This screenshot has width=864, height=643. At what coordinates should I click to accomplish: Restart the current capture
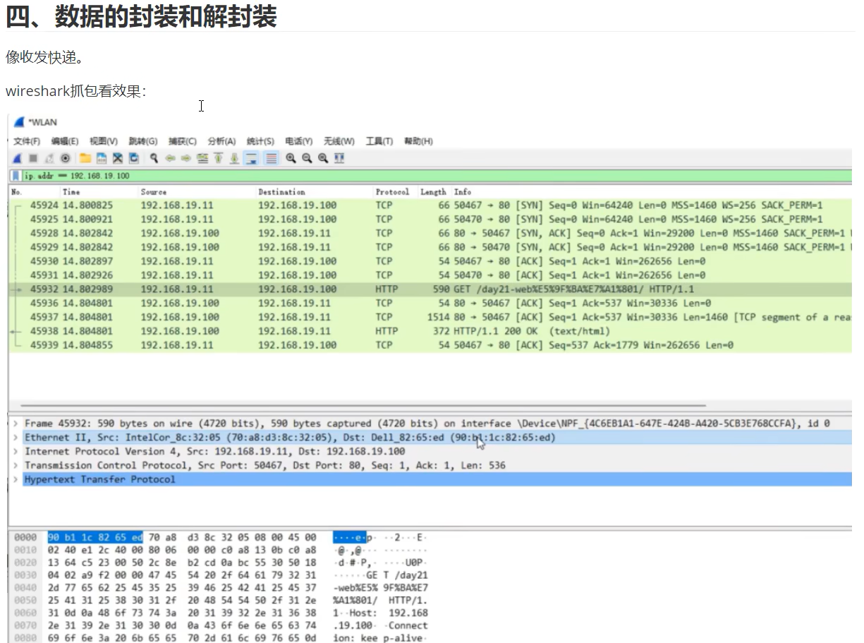49,159
